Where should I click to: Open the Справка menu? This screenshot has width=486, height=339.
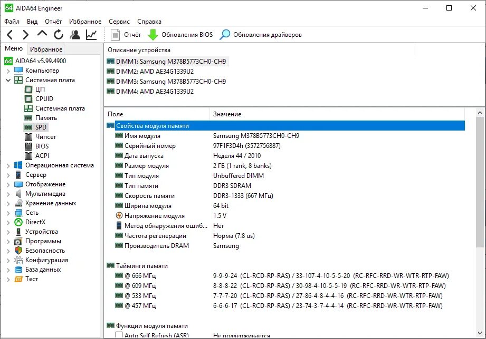pos(149,22)
